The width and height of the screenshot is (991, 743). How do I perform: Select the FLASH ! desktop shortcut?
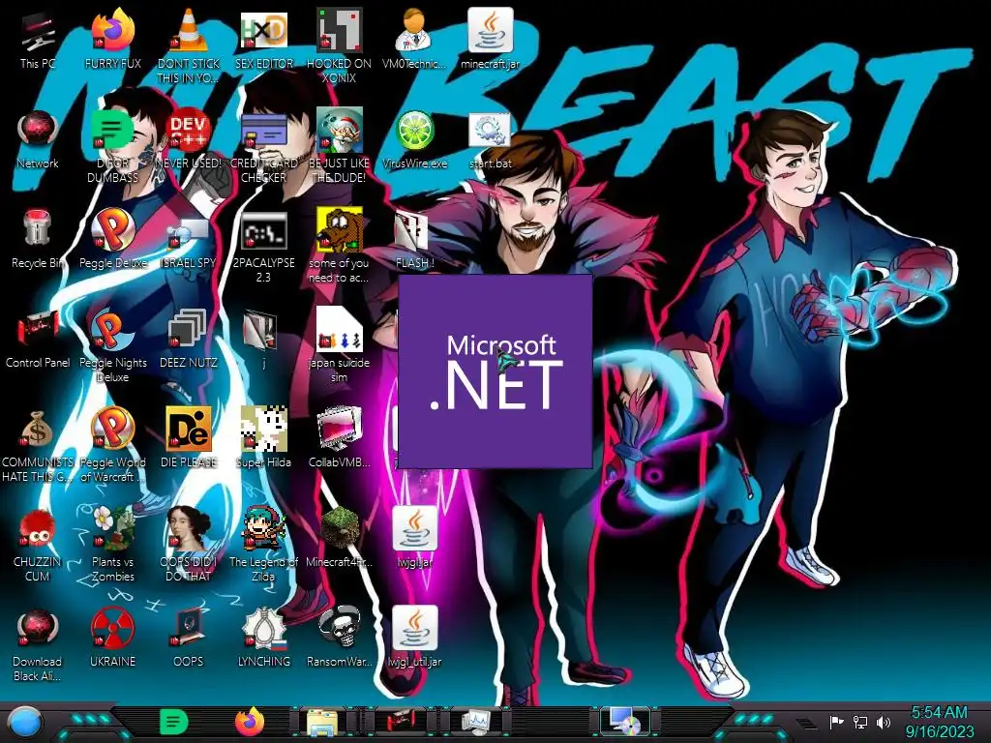414,240
